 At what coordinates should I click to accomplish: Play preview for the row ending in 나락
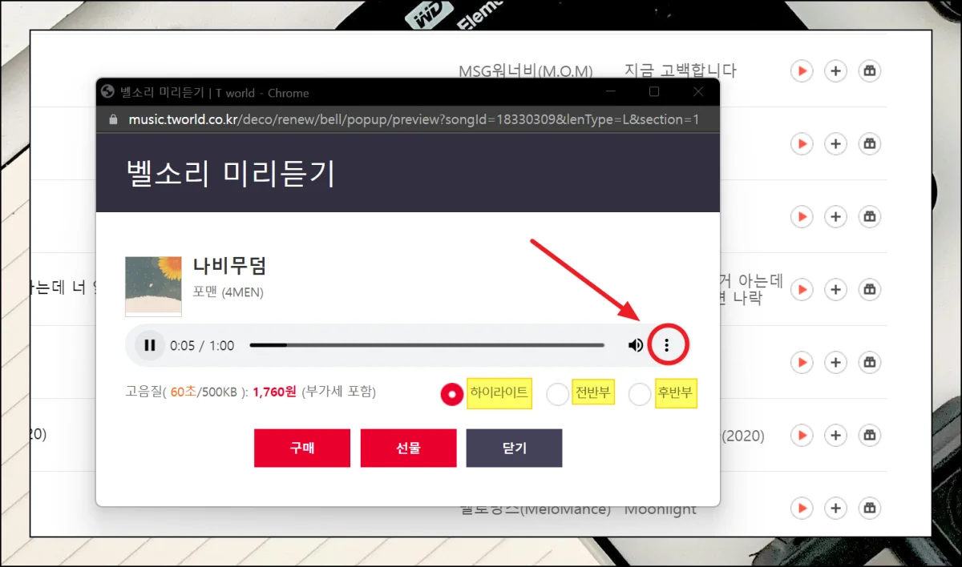pos(801,289)
